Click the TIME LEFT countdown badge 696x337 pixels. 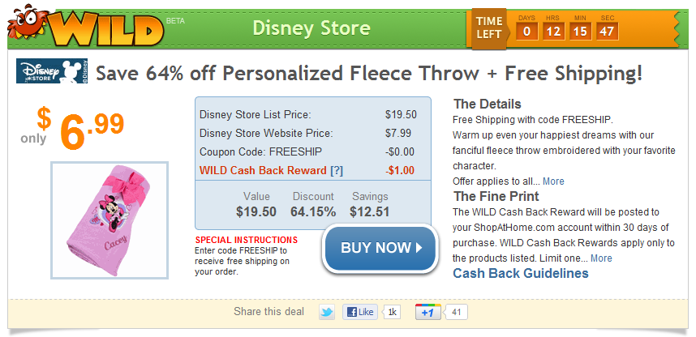(x=488, y=28)
